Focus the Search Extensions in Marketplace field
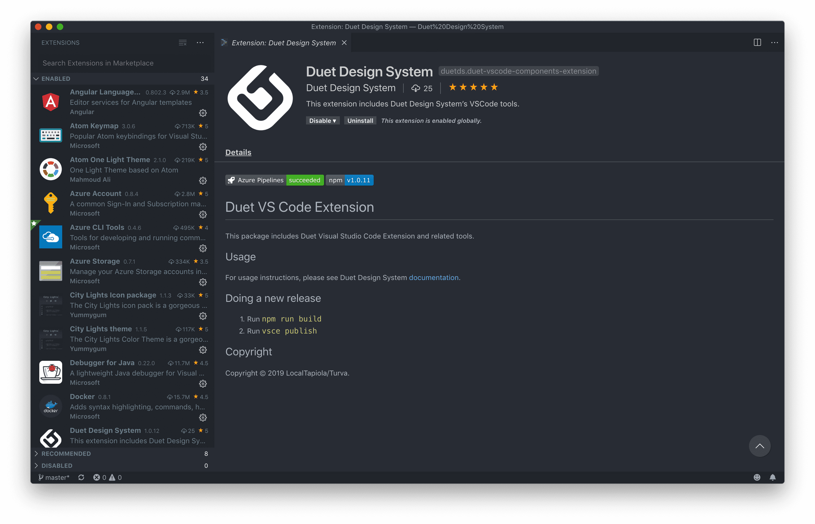 [122, 63]
